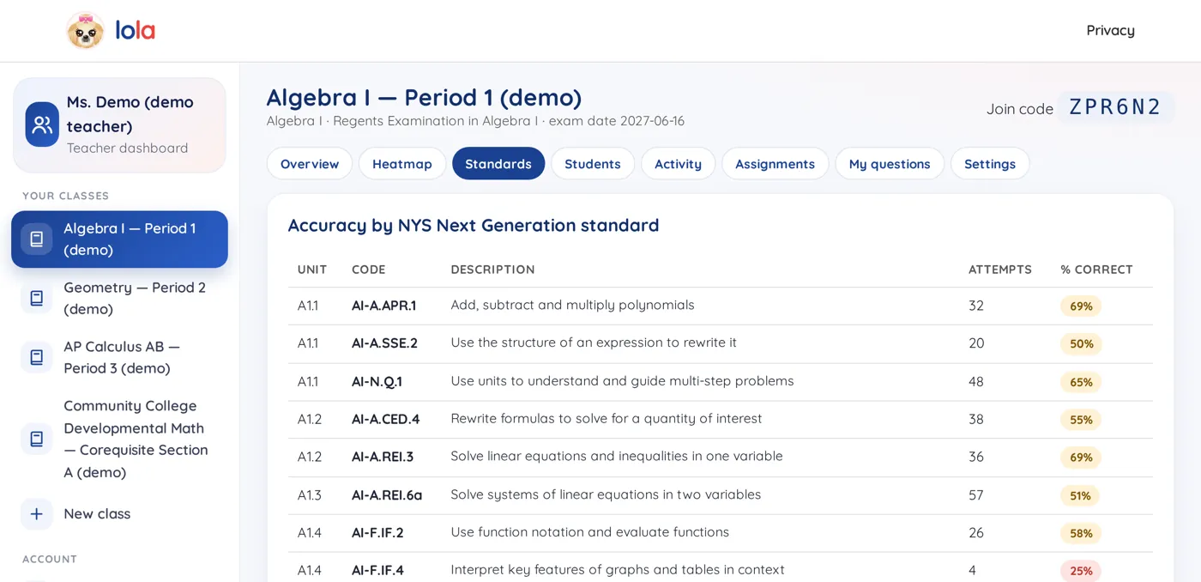Click the 69% badge in AI-A.REI.3 row

pos(1081,458)
